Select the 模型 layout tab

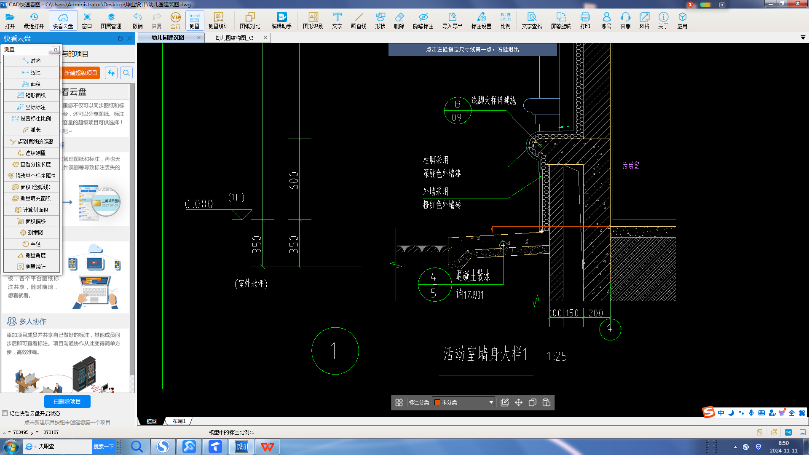[x=151, y=421]
